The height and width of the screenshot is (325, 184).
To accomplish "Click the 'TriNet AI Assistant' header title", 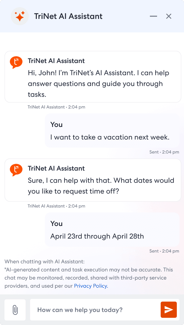I will click(x=68, y=16).
